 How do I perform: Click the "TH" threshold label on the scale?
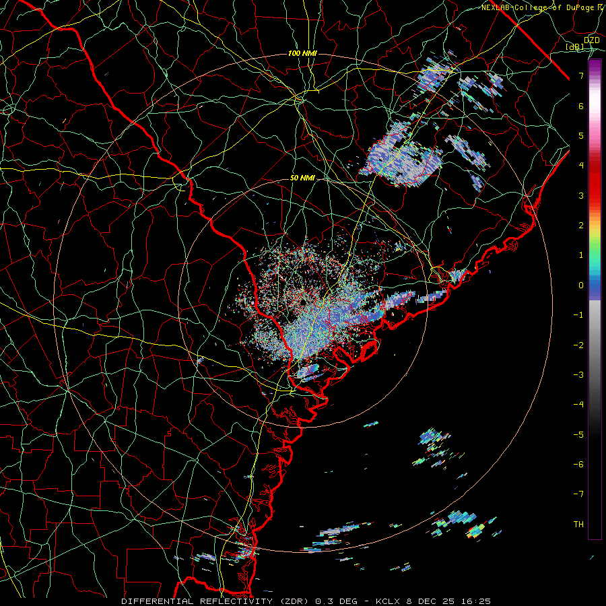pos(578,524)
